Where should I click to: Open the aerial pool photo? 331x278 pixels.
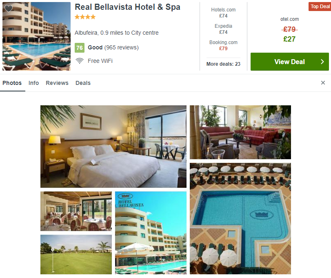click(x=240, y=218)
